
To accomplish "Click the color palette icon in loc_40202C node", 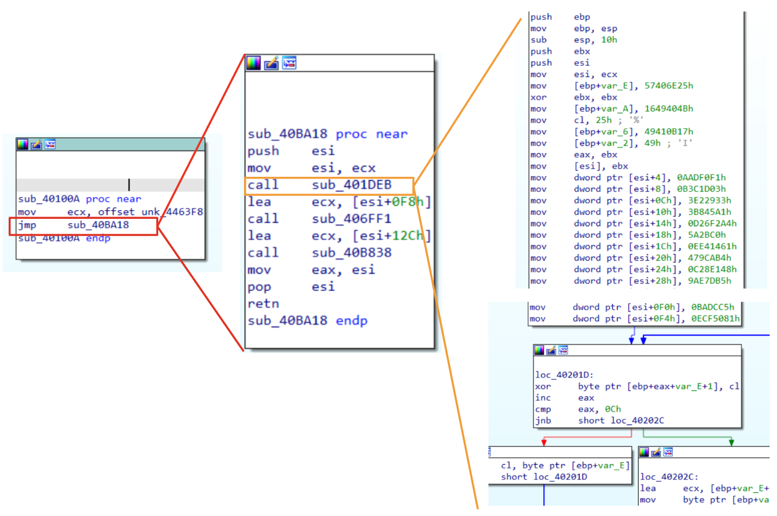I will pyautogui.click(x=645, y=451).
